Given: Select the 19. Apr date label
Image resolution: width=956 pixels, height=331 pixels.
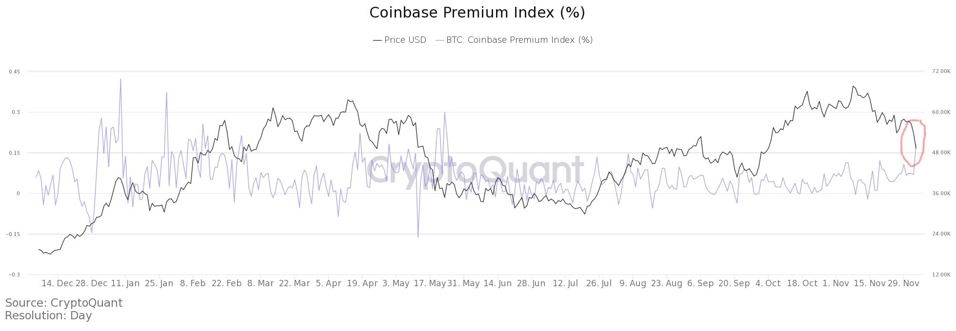Looking at the screenshot, I should coord(362,283).
